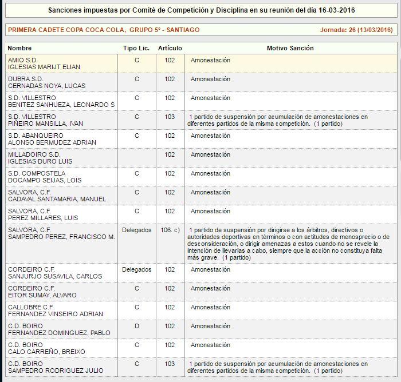The height and width of the screenshot is (382, 401).
Task: Click the Jornada: 26 (13/03/2016) label
Action: pos(356,30)
